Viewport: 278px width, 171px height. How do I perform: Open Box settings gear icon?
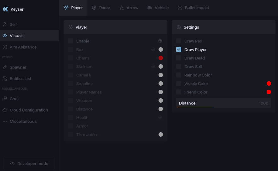153,49
